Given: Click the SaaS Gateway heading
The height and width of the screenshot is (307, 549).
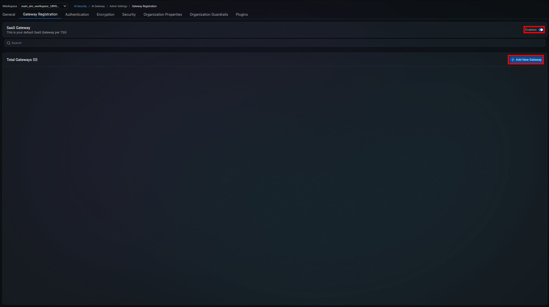Looking at the screenshot, I should click(18, 28).
